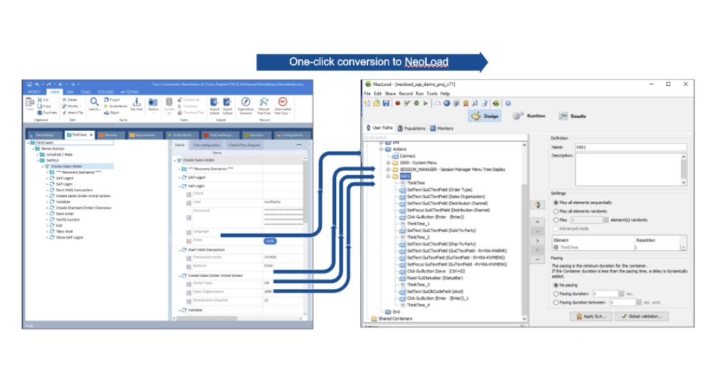
Task: Click the red Record button in NeoLoad toolbar
Action: tap(397, 104)
